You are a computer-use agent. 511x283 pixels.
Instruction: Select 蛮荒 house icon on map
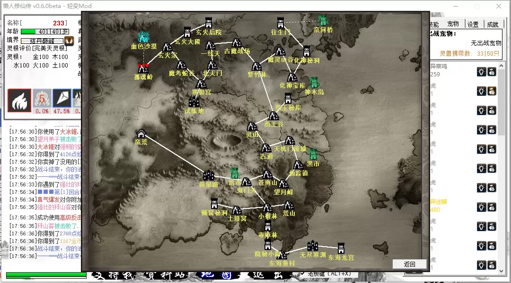[x=141, y=134]
